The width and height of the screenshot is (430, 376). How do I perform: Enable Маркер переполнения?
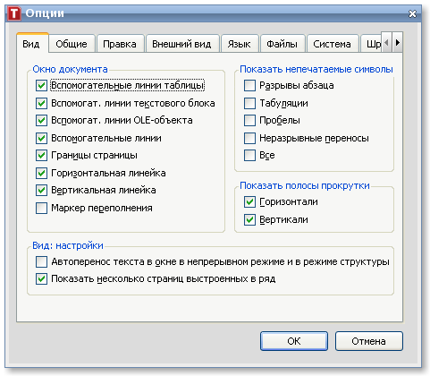tap(41, 208)
